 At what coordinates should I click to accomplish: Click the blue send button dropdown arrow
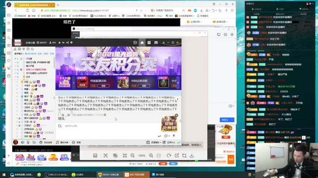coord(232,120)
